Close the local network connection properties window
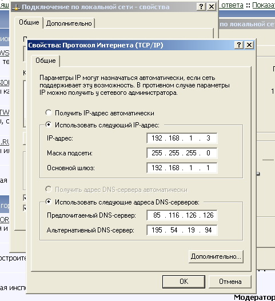Image resolution: width=275 pixels, height=301 pixels. (x=212, y=7)
